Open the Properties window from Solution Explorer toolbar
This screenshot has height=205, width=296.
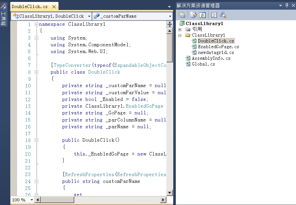[x=182, y=14]
